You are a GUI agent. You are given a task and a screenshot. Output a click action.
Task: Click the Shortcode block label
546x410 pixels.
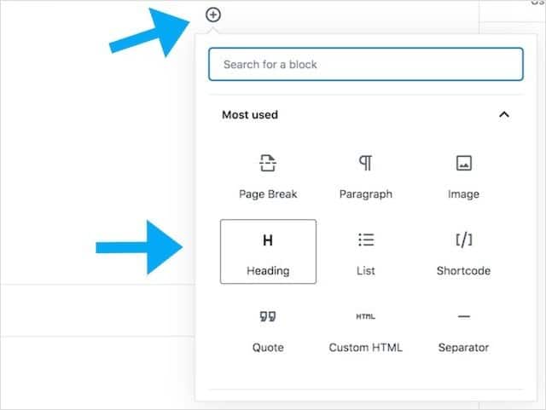[x=463, y=271]
